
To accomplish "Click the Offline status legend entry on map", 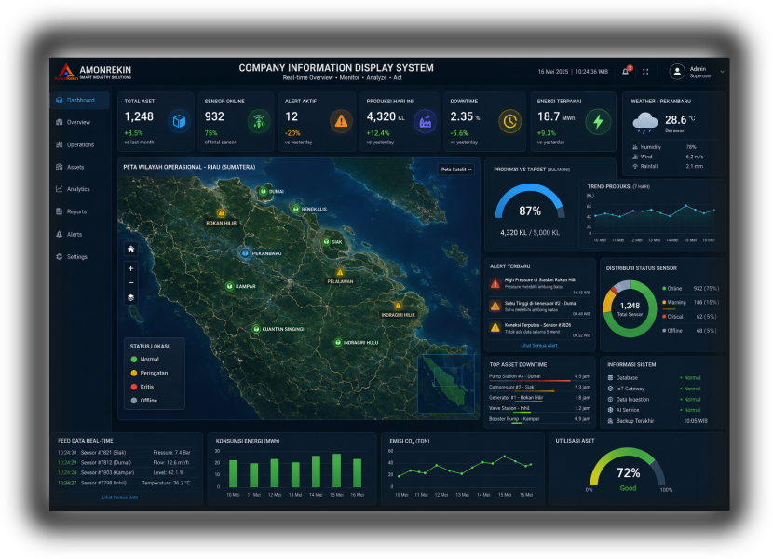I will (x=144, y=402).
